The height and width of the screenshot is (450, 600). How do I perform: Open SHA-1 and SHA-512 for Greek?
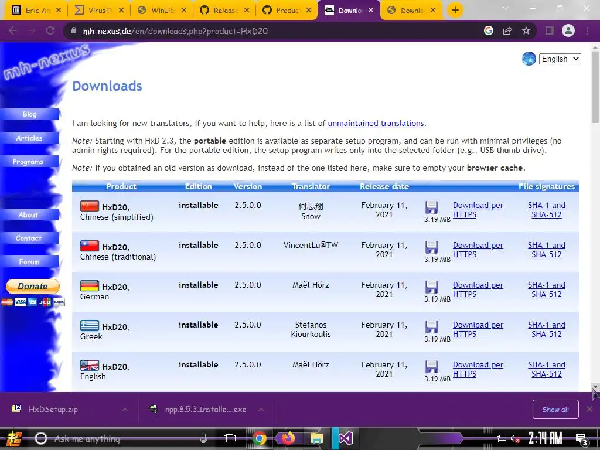pyautogui.click(x=547, y=329)
